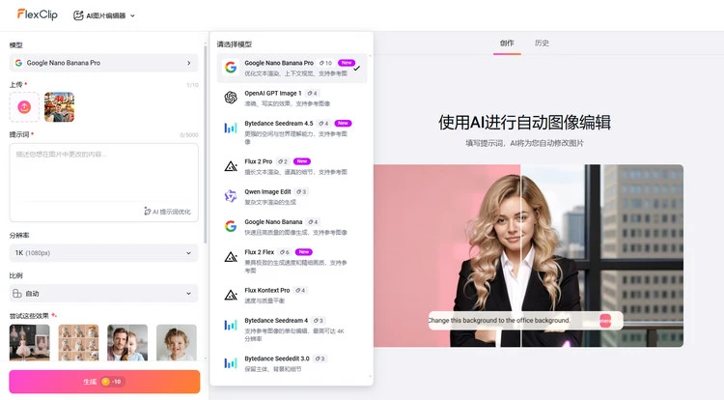This screenshot has width=724, height=400.
Task: Click the checkmark on selected Nano Banana Pro
Action: (x=356, y=69)
